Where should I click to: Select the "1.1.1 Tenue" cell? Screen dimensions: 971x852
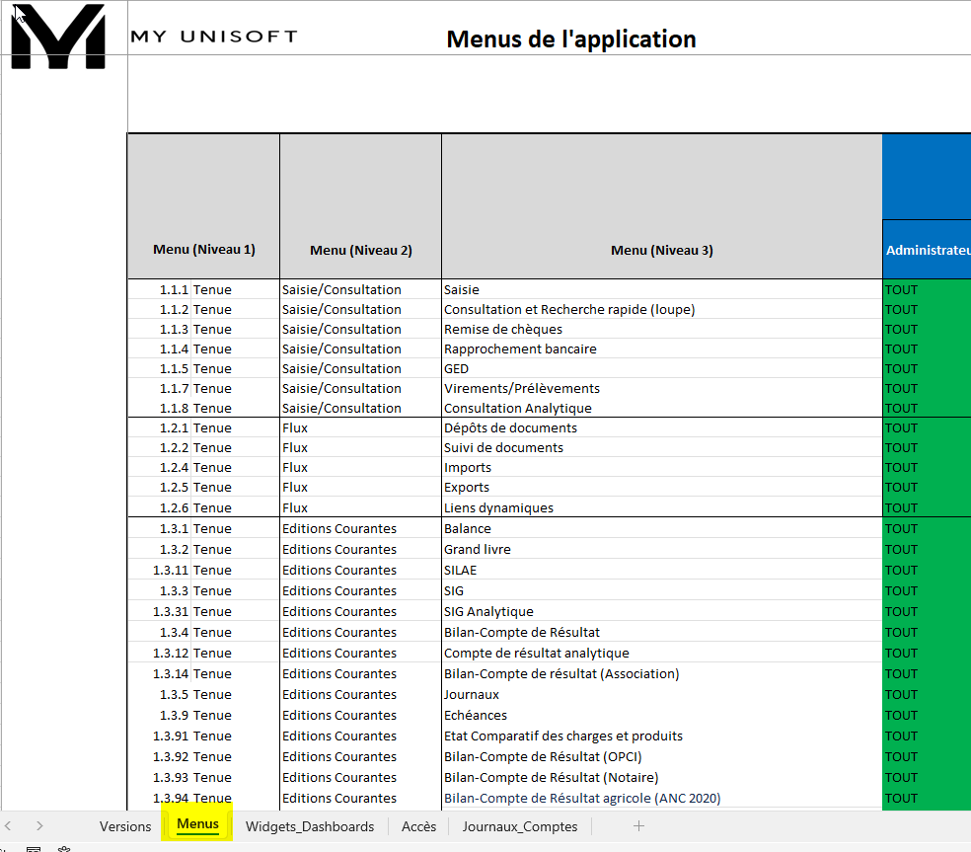point(203,290)
